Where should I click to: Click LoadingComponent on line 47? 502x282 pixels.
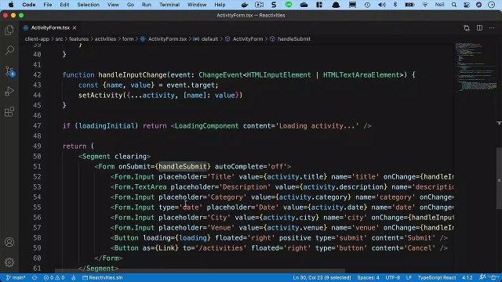206,126
